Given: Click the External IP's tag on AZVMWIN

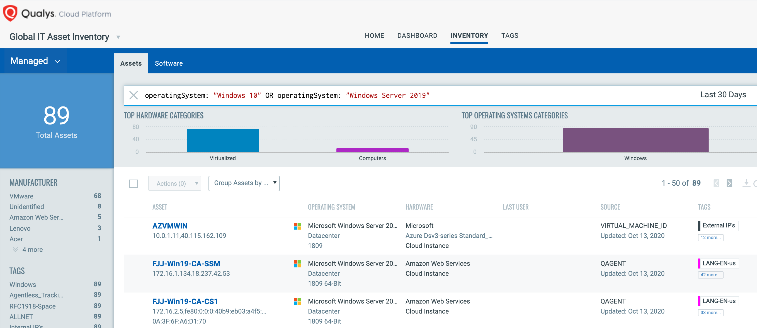Looking at the screenshot, I should pyautogui.click(x=718, y=225).
